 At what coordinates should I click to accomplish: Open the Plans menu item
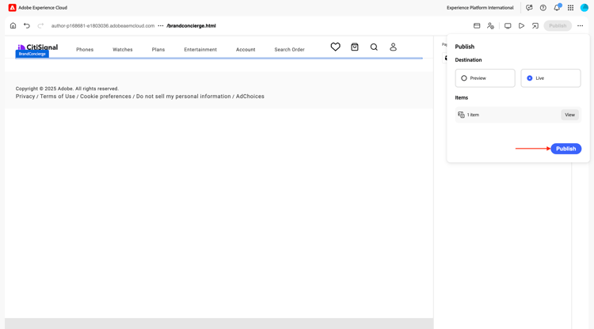point(158,50)
